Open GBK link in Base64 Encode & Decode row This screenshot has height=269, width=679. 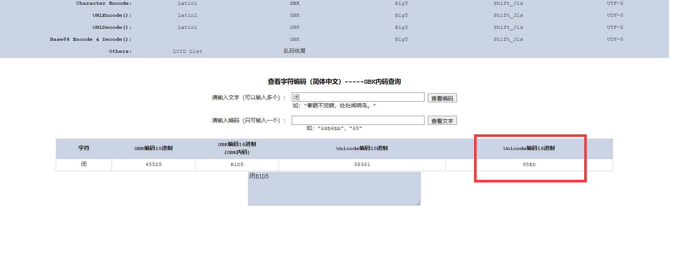pos(295,39)
